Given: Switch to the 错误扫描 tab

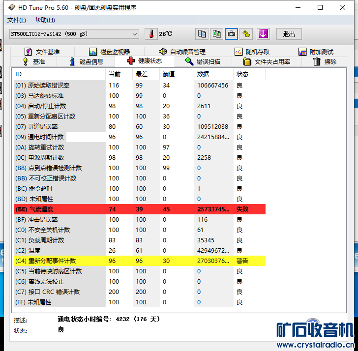Looking at the screenshot, I should 203,61.
